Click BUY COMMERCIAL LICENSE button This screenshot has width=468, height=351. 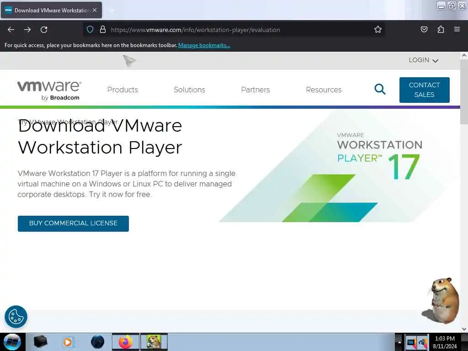[x=73, y=223]
